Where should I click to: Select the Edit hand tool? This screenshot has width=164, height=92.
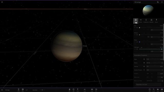69,90
